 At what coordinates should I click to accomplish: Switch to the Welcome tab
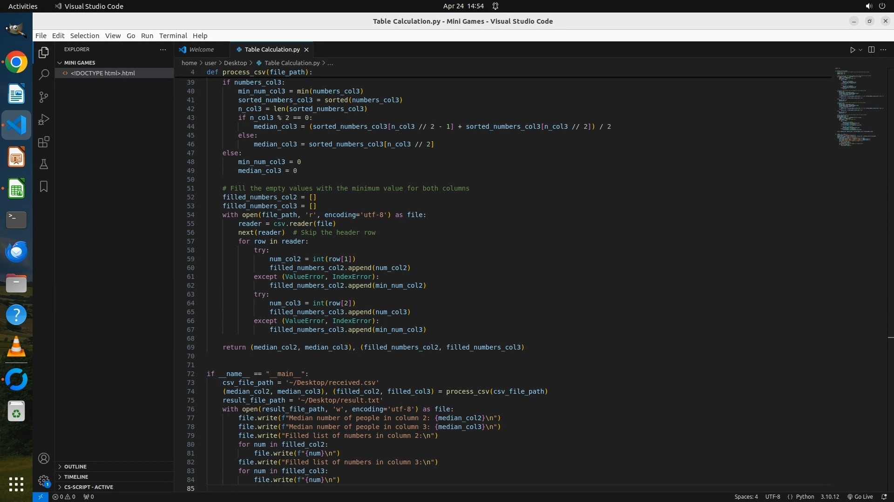click(x=201, y=50)
